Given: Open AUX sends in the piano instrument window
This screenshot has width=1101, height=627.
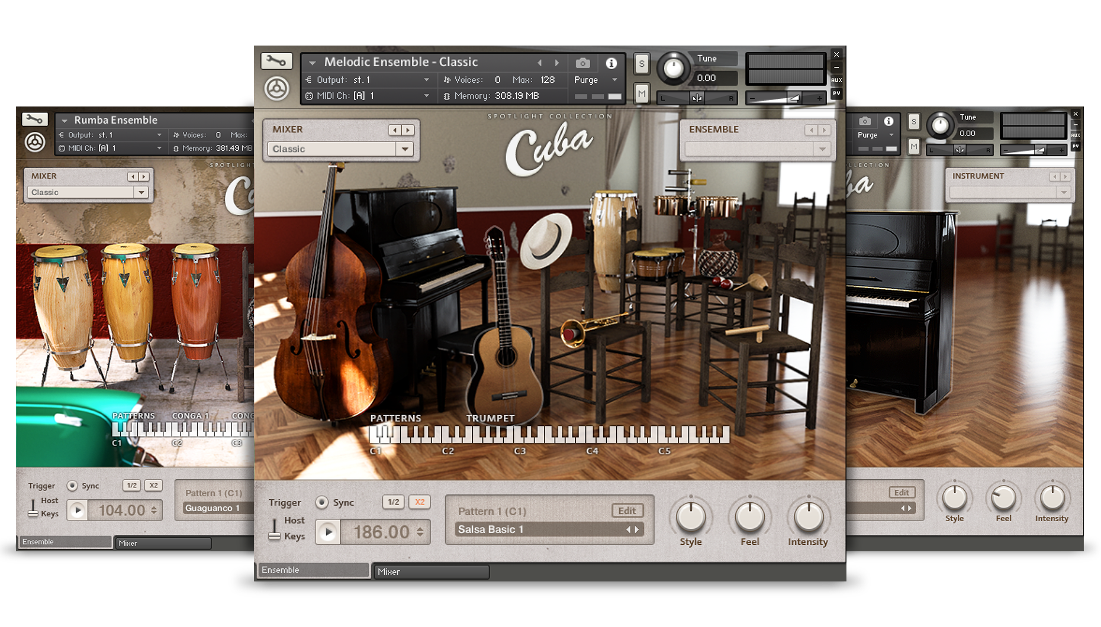Looking at the screenshot, I should (x=1076, y=135).
